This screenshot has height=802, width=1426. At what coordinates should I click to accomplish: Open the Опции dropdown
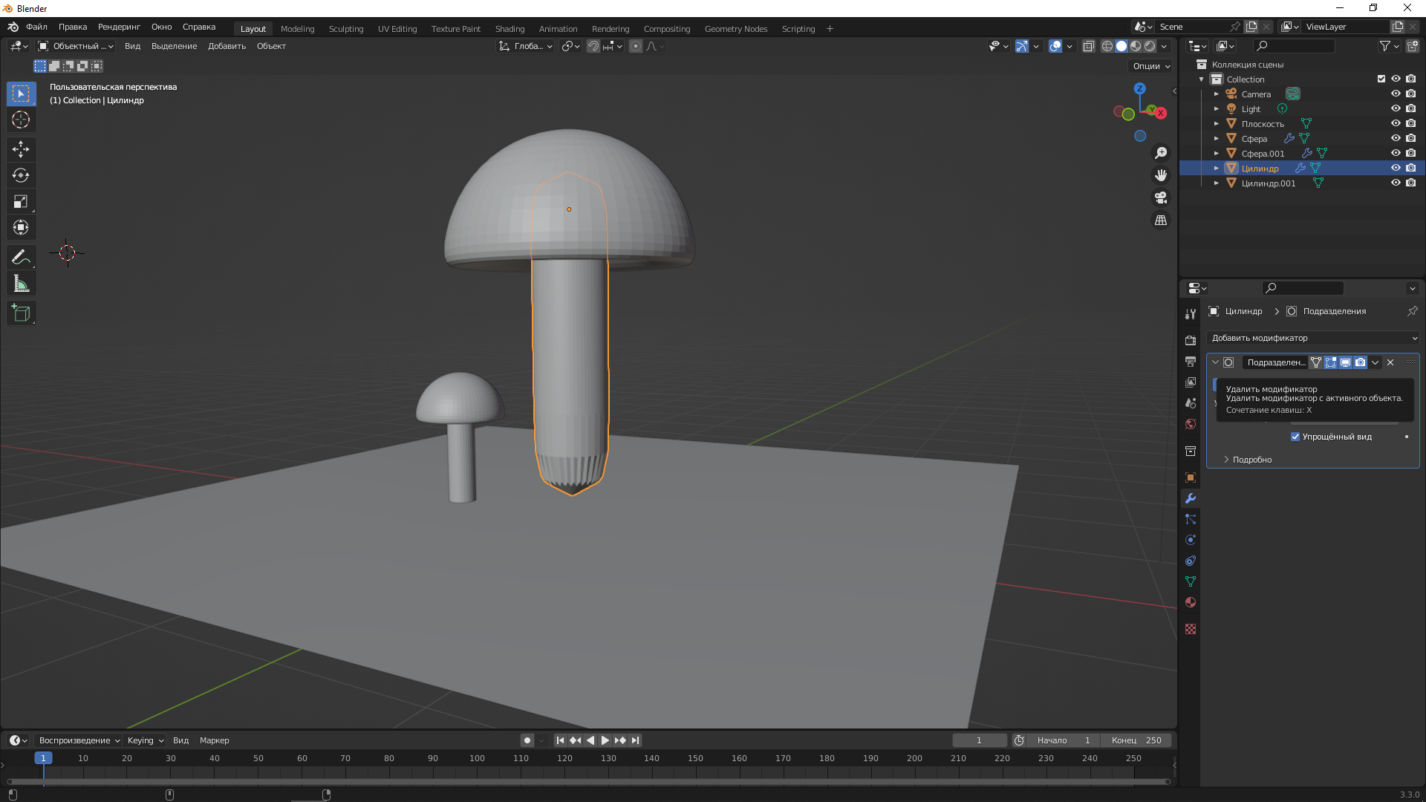1150,66
